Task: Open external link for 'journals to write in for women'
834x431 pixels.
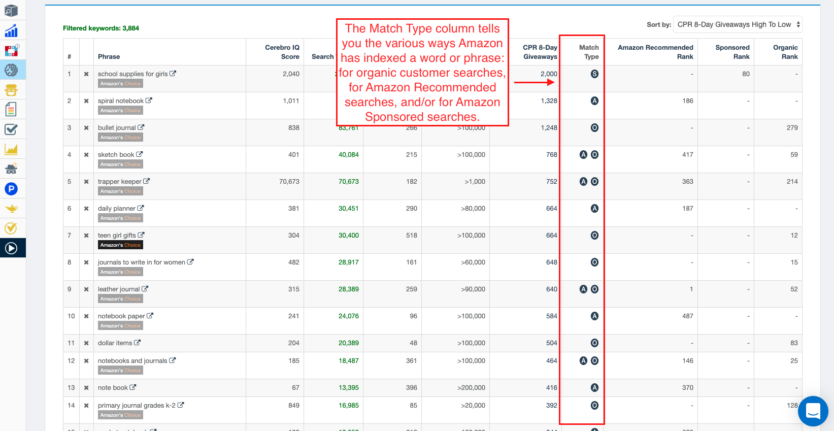Action: pos(190,262)
